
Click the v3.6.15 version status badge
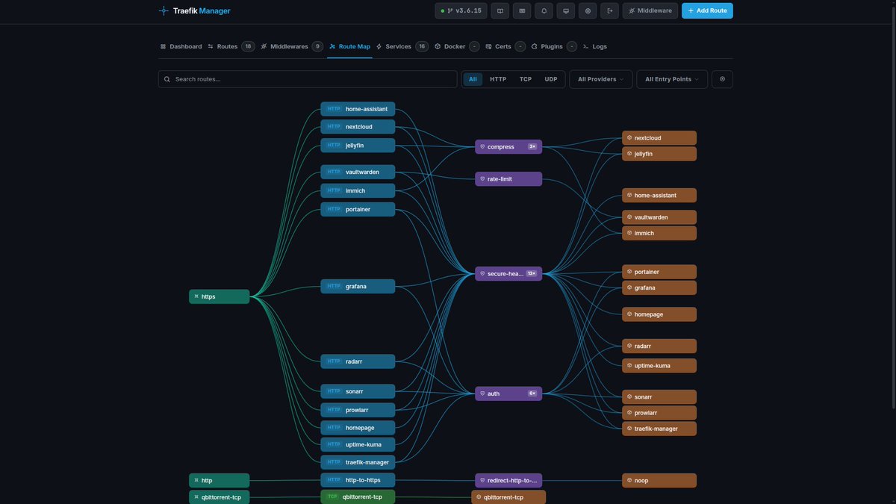click(x=461, y=10)
